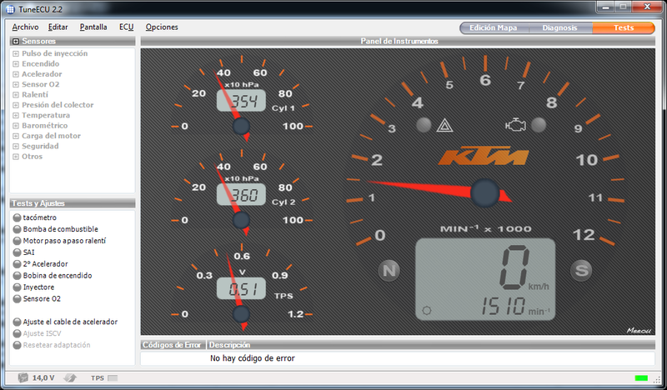Viewport: 667px width, 390px height.
Task: Expand the Ralentí sensor node
Action: pos(16,95)
